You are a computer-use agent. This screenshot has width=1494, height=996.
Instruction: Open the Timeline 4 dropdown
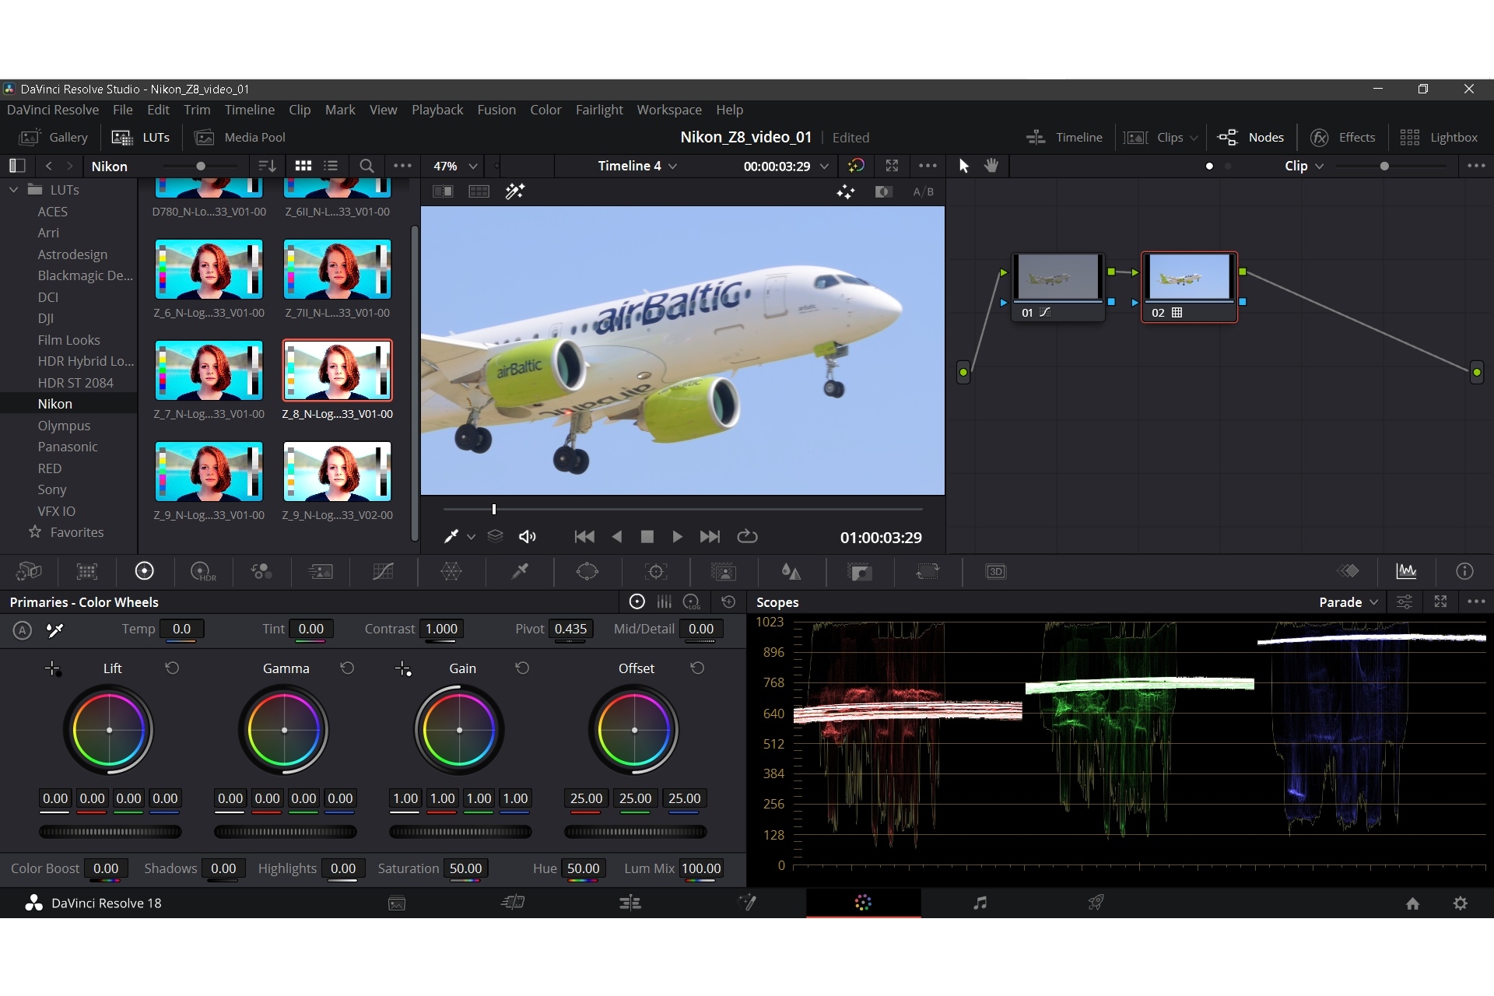(637, 166)
